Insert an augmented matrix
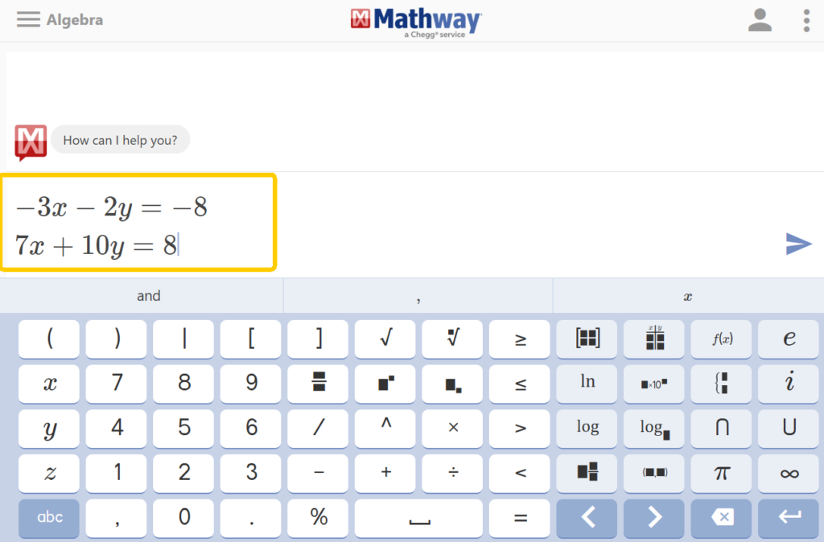The image size is (824, 542). tap(653, 339)
